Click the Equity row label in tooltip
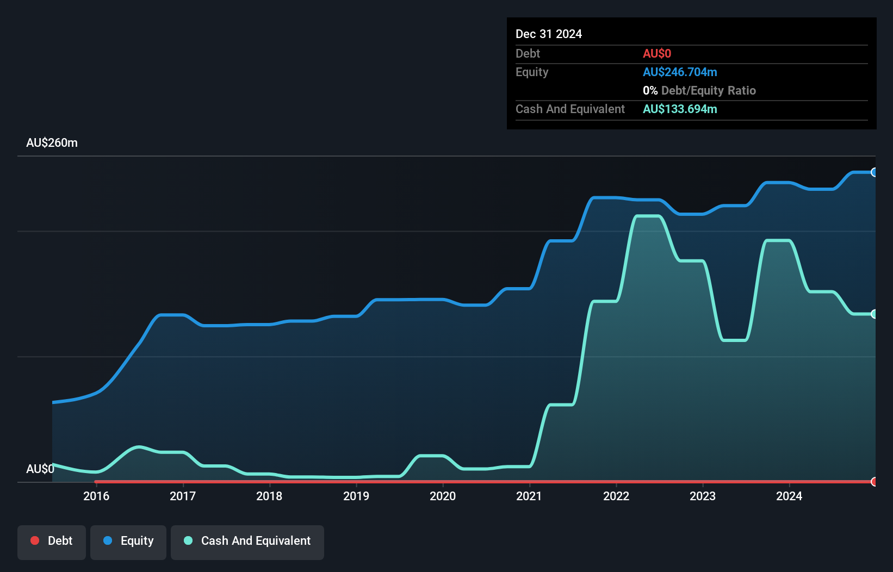 coord(532,72)
